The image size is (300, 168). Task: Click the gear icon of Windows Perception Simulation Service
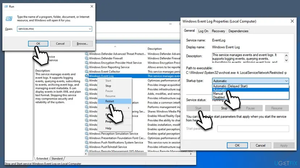[87, 133]
